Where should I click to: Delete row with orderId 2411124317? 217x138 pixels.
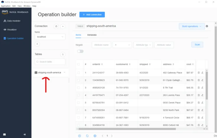pyautogui.click(x=199, y=73)
